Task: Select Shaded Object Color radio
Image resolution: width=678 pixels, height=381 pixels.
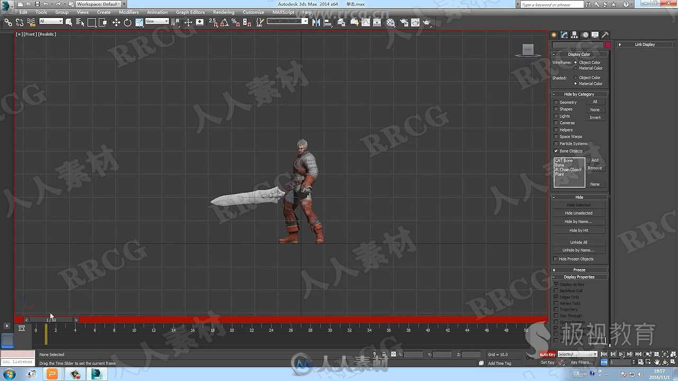Action: coord(575,78)
